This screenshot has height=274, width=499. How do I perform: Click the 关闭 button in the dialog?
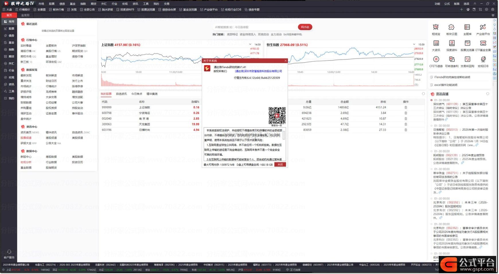(x=280, y=165)
